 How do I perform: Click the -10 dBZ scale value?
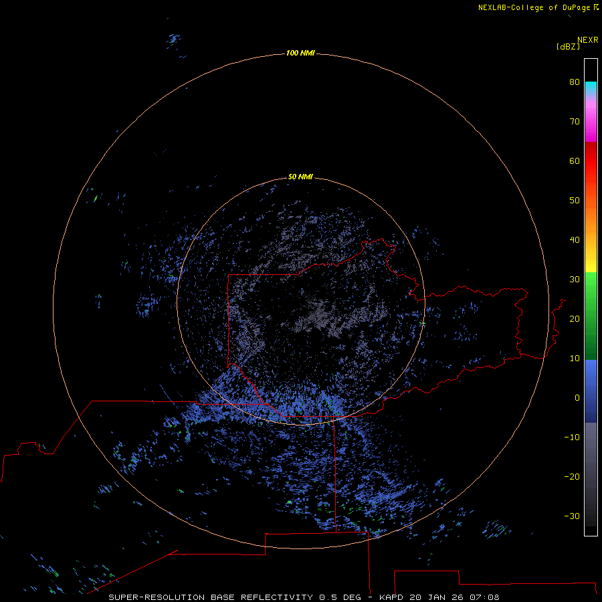[x=572, y=437]
